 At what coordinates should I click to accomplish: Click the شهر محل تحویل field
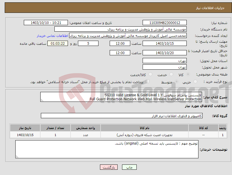point(165,67)
